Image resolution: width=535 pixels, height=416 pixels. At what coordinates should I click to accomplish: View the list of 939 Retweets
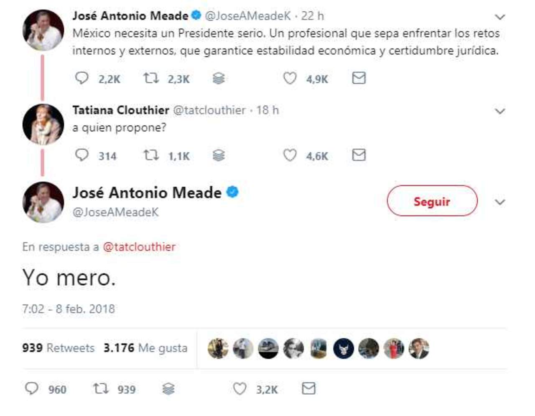coord(58,348)
